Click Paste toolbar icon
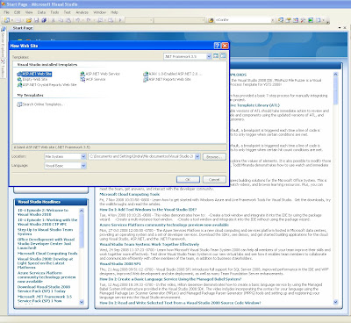Screen dimensions: 351x323 (68, 20)
